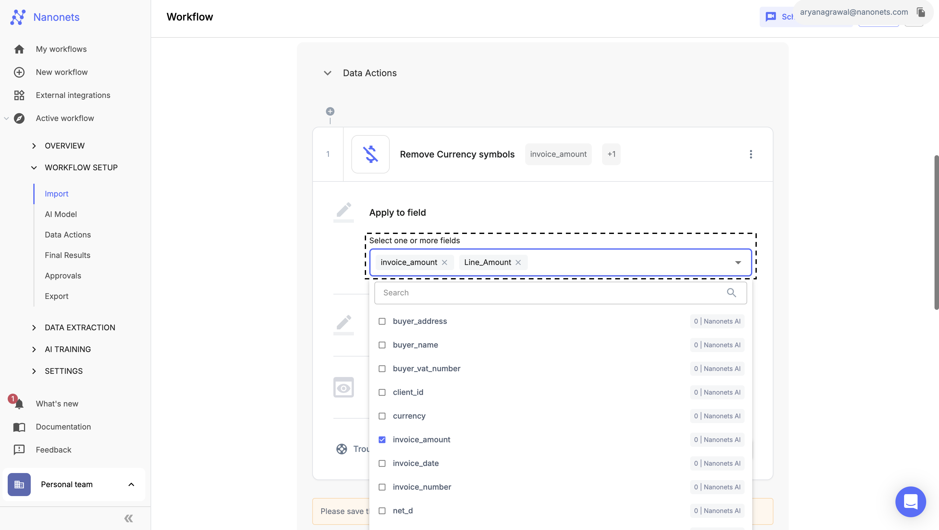This screenshot has width=939, height=530.
Task: Click the three-dot overflow menu icon
Action: 751,154
